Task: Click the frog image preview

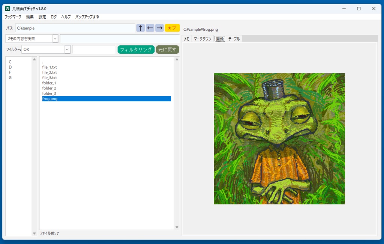Action: click(x=279, y=139)
